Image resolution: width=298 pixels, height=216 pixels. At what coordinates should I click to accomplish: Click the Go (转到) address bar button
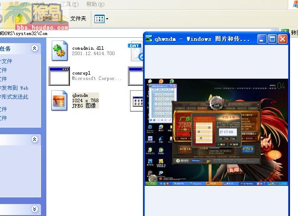[x=289, y=32]
